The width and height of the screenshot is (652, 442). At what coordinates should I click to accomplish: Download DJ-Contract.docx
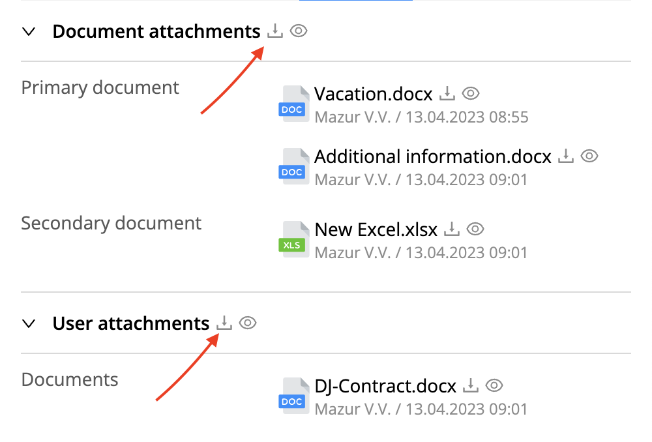470,385
